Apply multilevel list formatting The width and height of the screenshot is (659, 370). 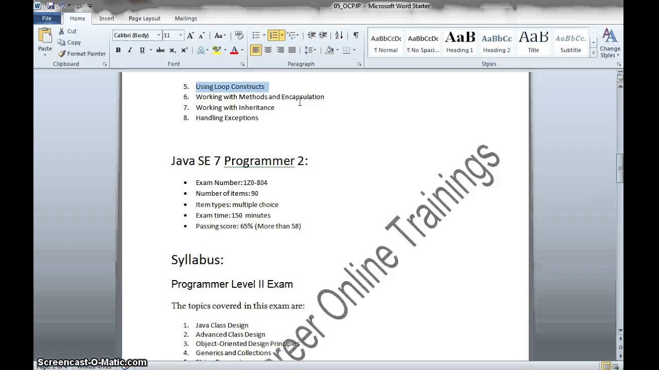pos(291,35)
